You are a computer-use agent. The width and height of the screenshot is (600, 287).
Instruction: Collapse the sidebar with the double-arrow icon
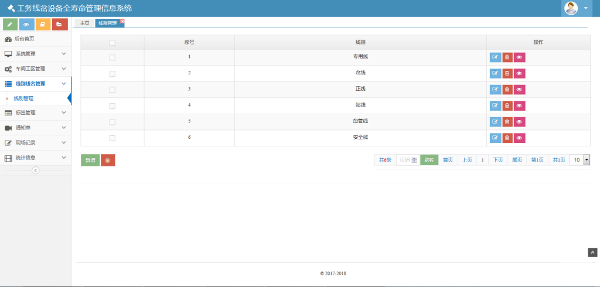click(x=35, y=170)
